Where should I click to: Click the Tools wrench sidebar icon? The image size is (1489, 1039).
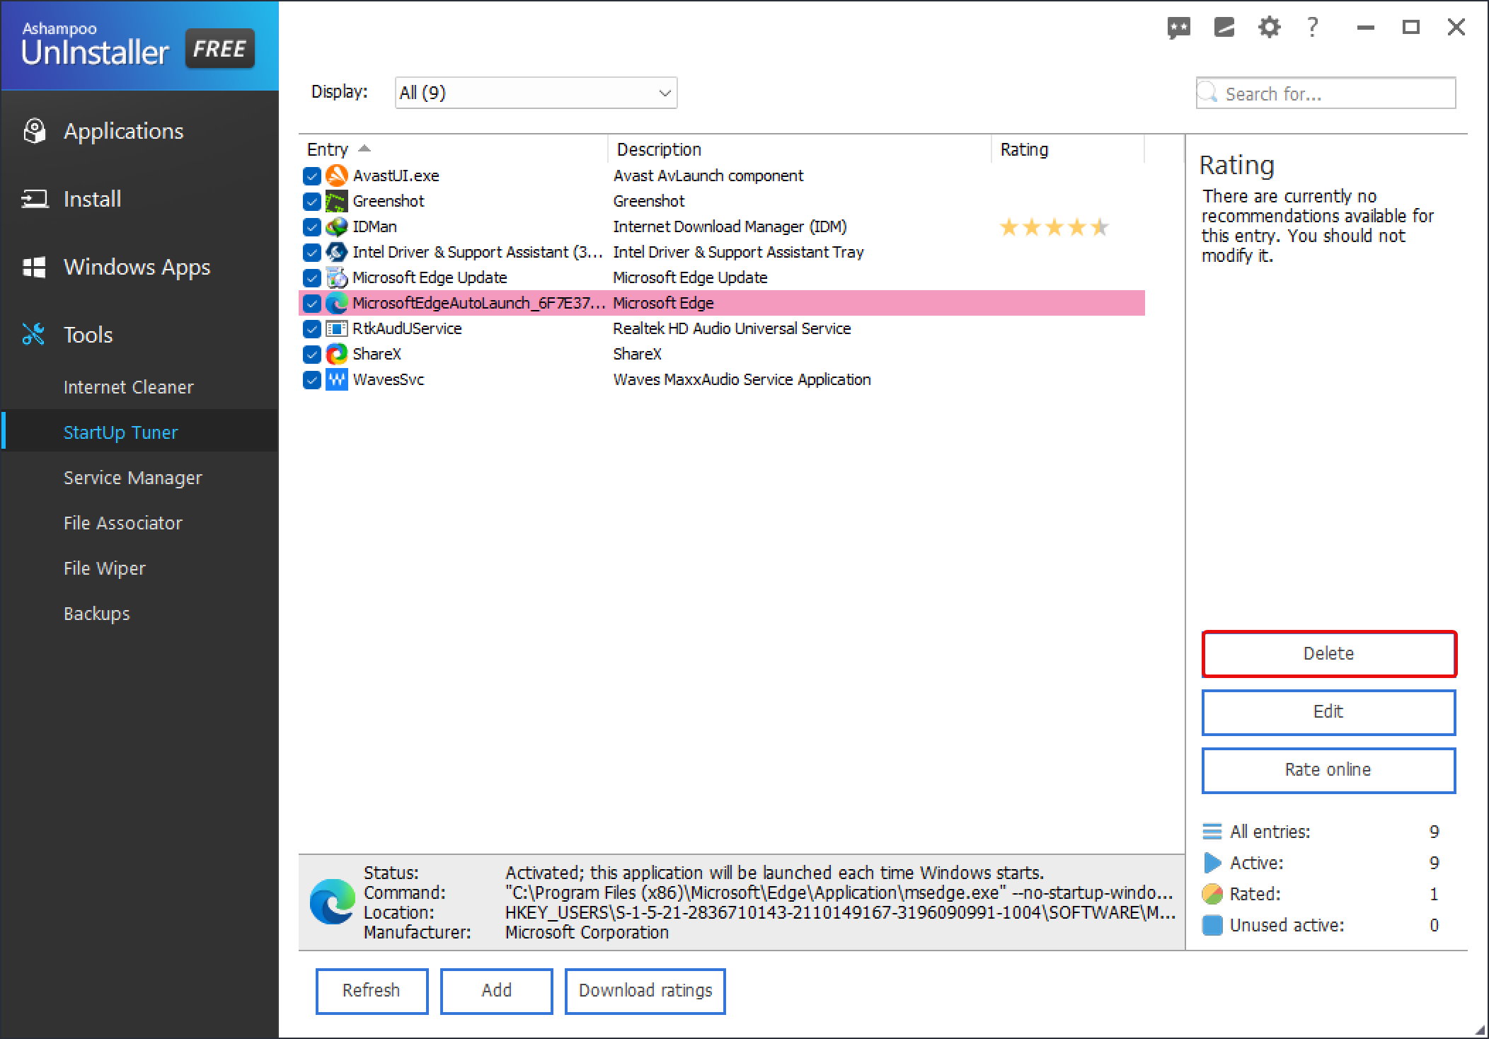(33, 334)
